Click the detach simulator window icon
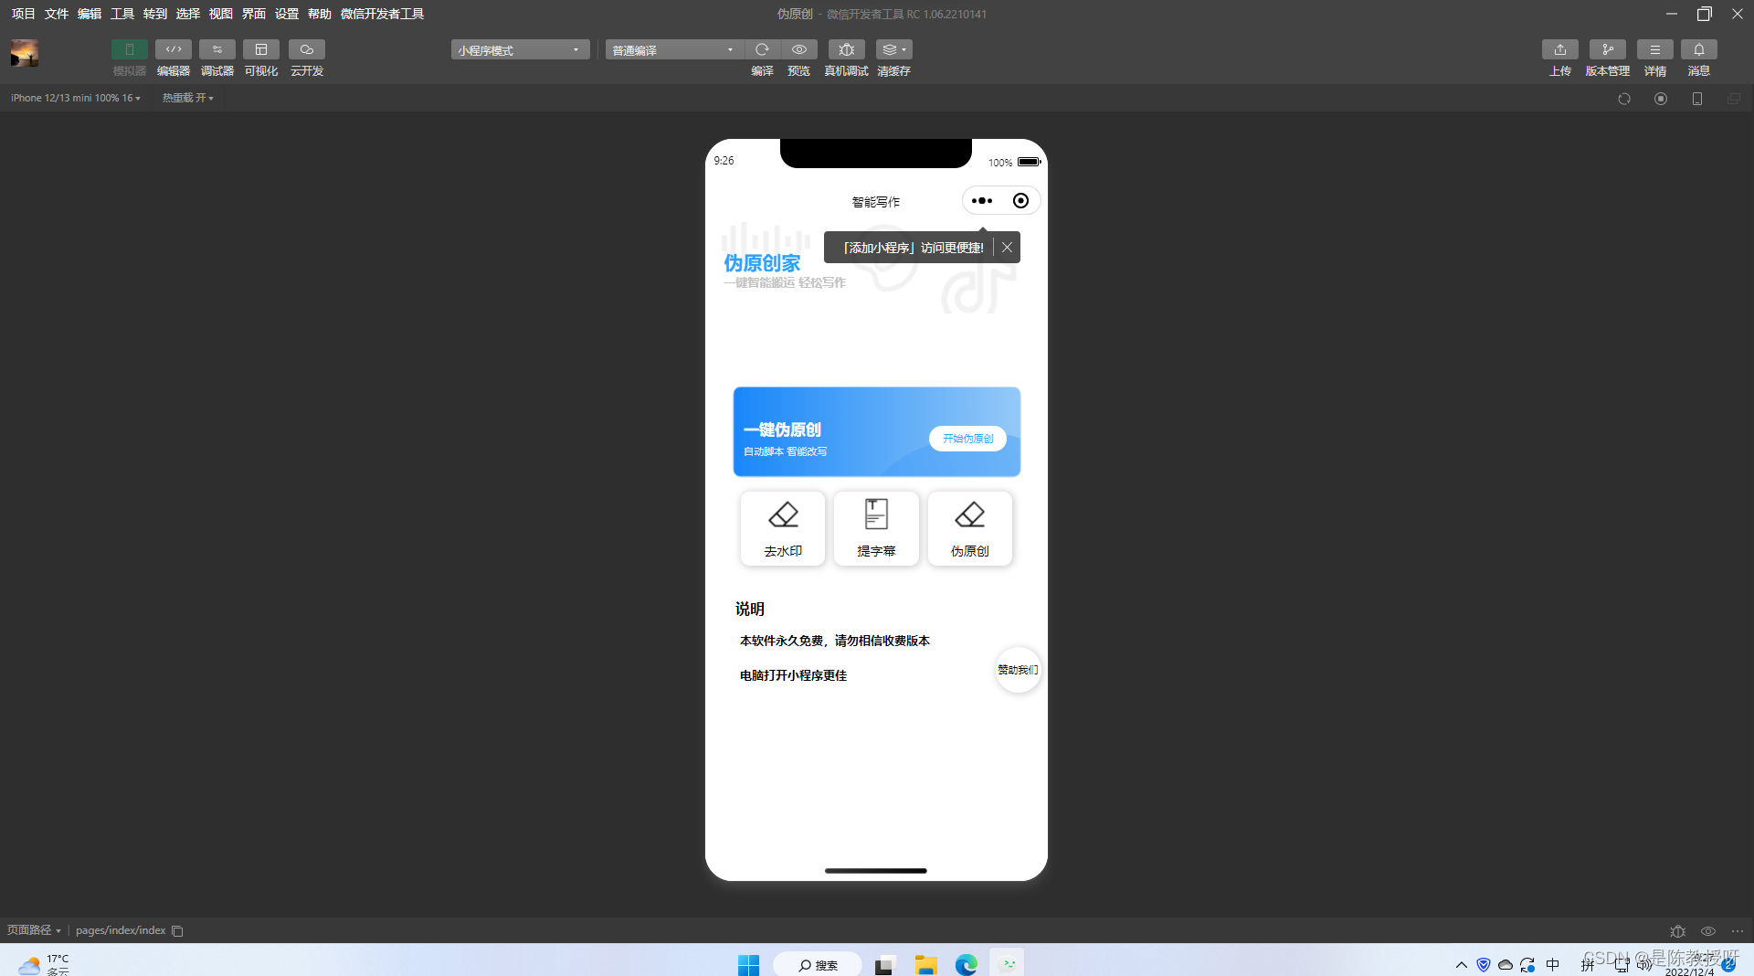This screenshot has width=1754, height=976. coord(1734,99)
